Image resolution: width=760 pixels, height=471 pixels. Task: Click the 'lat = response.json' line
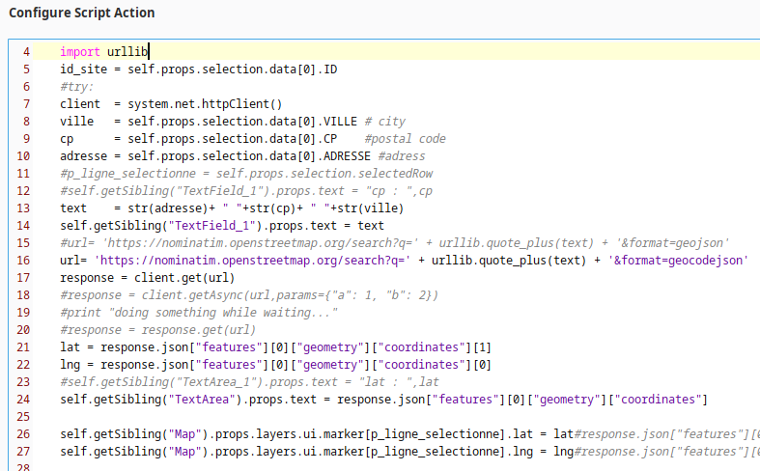point(276,347)
